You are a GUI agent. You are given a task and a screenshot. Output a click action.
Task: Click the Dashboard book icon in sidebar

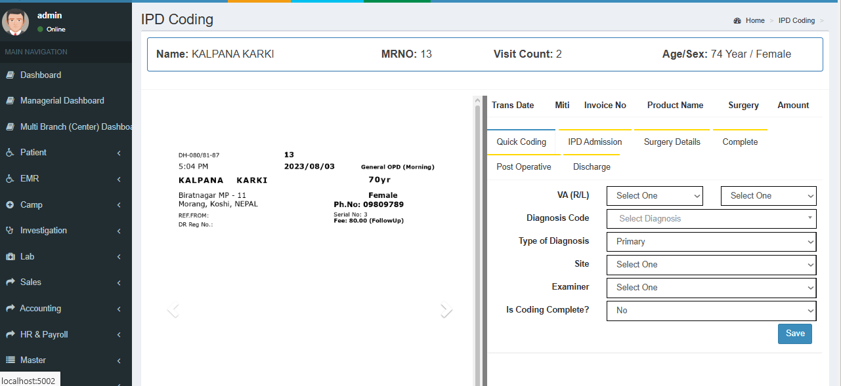coord(10,75)
